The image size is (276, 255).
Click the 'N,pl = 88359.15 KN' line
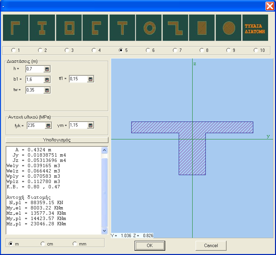tap(36, 203)
